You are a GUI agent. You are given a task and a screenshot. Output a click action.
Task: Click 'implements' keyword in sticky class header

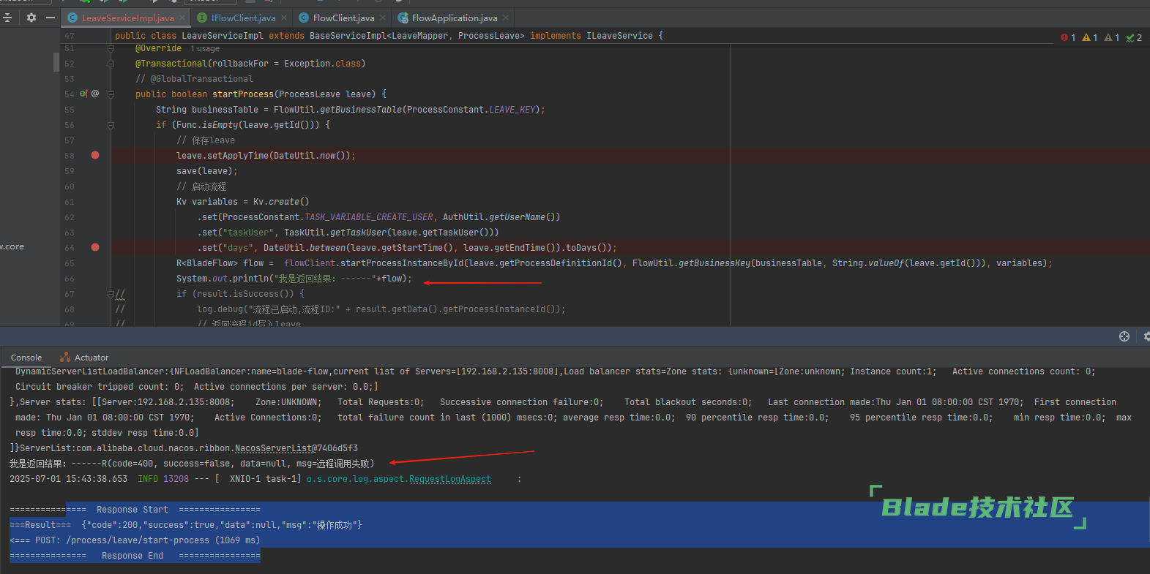coord(556,36)
